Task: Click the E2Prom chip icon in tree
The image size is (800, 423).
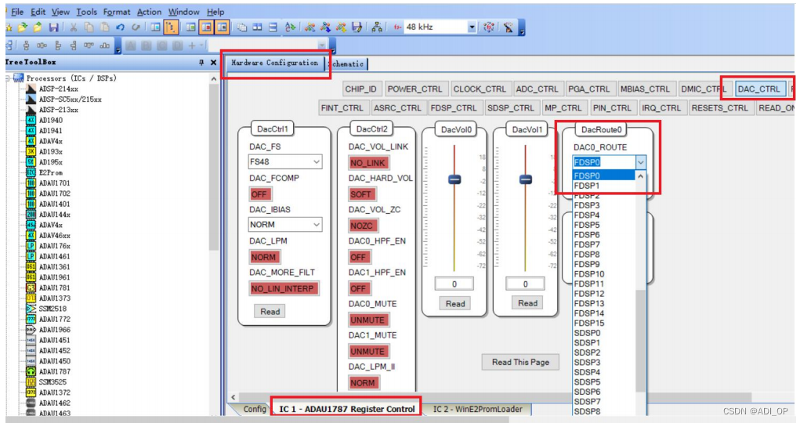Action: [x=31, y=172]
